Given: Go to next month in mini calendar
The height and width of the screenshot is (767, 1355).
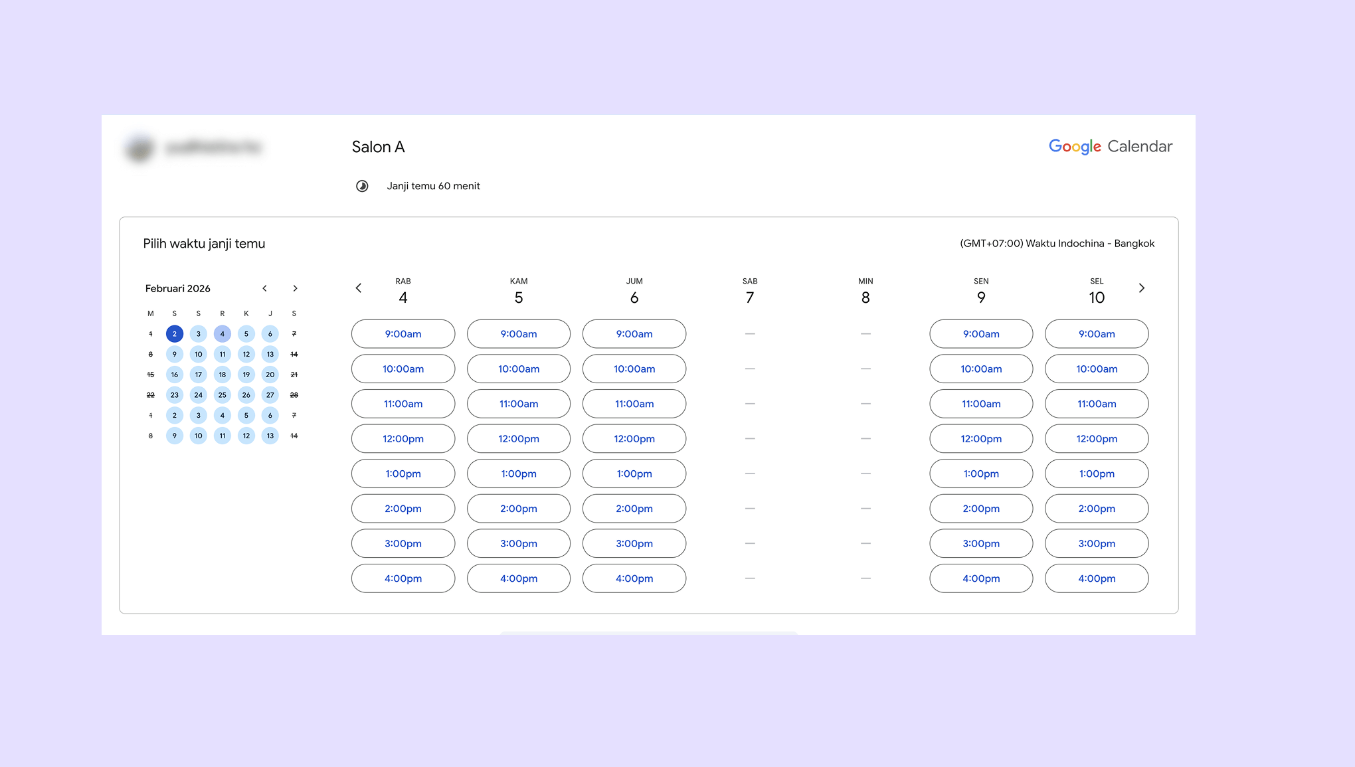Looking at the screenshot, I should pos(295,288).
